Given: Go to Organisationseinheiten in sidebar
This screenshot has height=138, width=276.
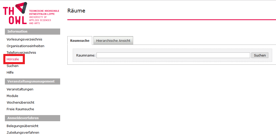Looking at the screenshot, I should tap(25, 46).
